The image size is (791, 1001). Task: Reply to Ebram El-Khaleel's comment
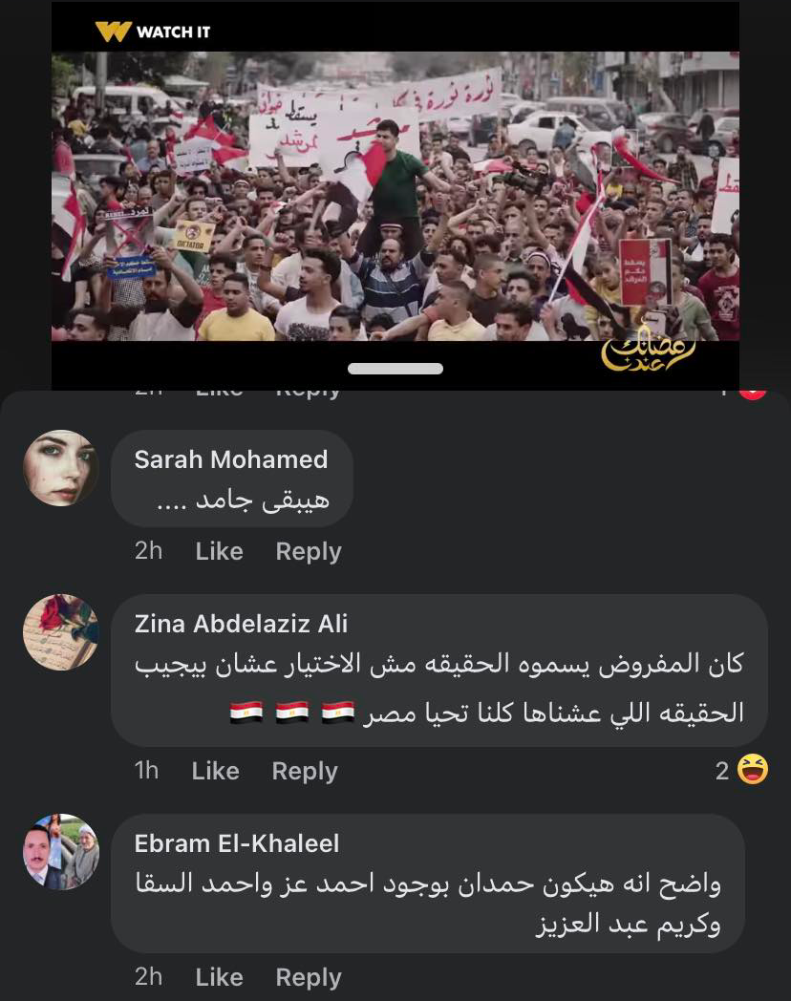click(309, 977)
